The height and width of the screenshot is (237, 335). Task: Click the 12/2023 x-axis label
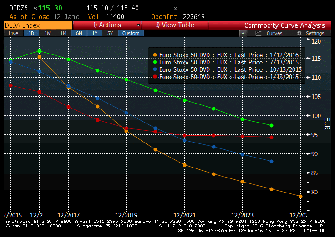(x=242, y=215)
